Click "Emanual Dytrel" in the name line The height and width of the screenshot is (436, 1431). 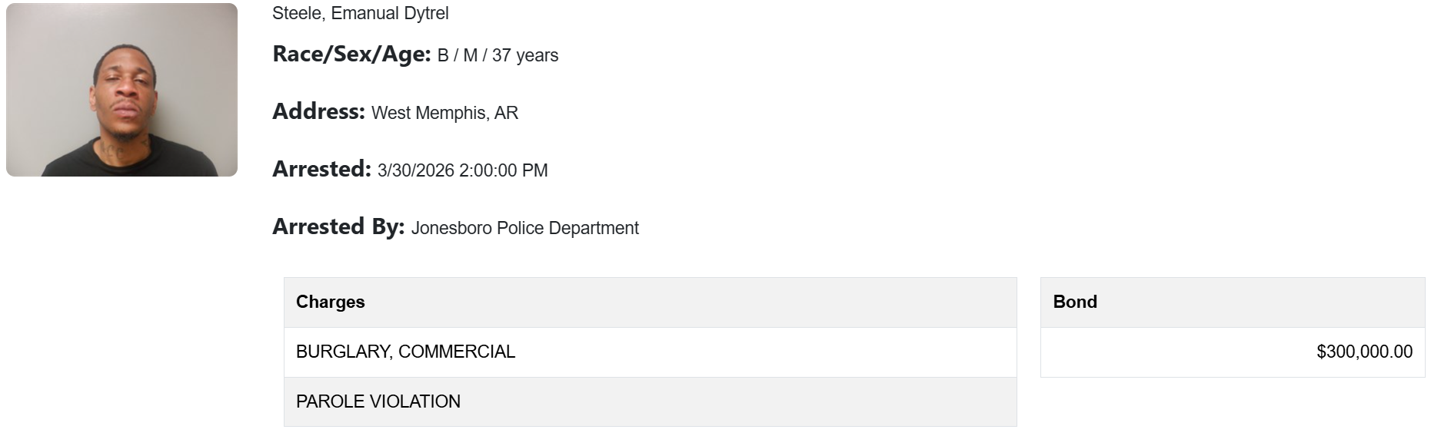click(x=390, y=13)
